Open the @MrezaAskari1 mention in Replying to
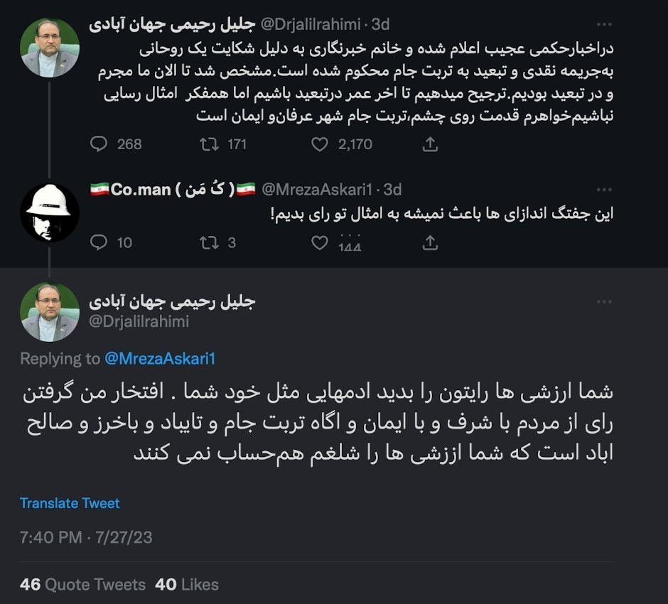 click(159, 359)
